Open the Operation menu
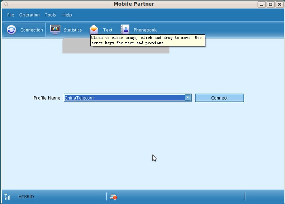This screenshot has width=285, height=204. tap(29, 15)
